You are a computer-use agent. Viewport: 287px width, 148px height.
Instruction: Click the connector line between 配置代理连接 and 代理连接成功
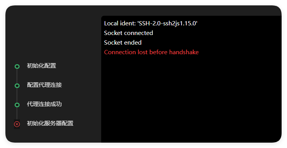pos(17,95)
